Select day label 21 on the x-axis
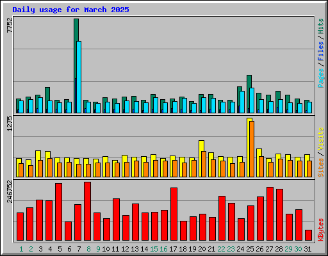This screenshot has width=328, height=256. (x=211, y=249)
